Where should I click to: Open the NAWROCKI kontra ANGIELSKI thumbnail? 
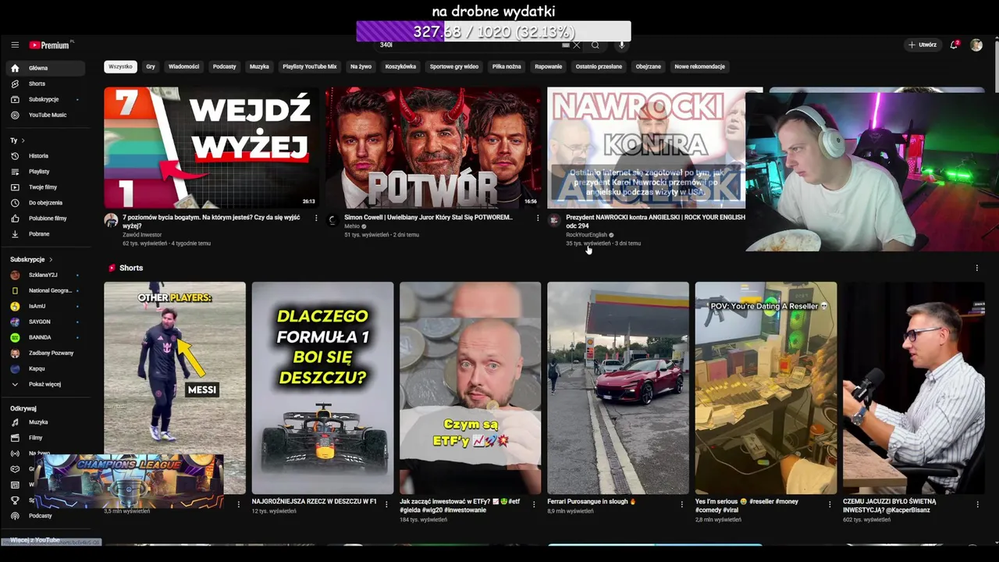coord(646,148)
